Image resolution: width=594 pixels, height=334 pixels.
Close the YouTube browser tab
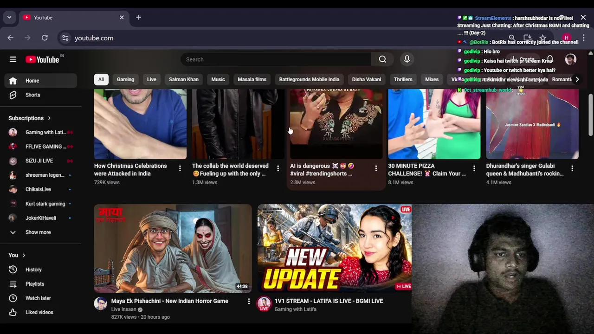[122, 18]
